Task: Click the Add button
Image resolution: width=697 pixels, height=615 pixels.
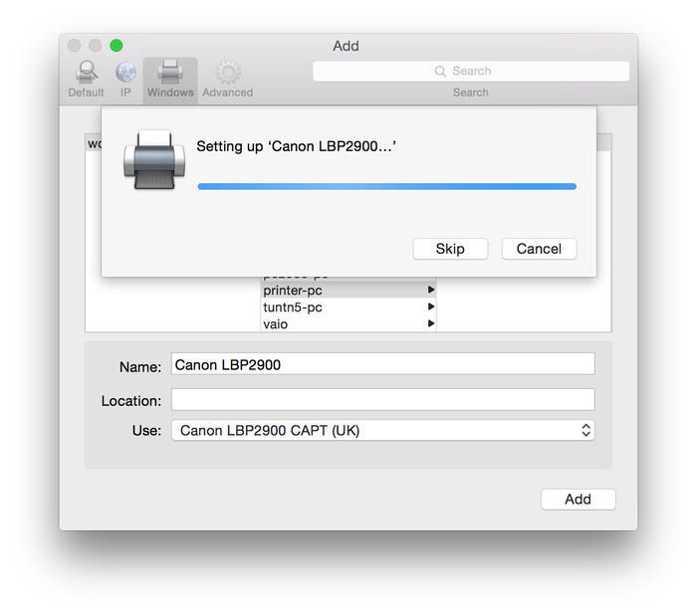Action: (579, 499)
